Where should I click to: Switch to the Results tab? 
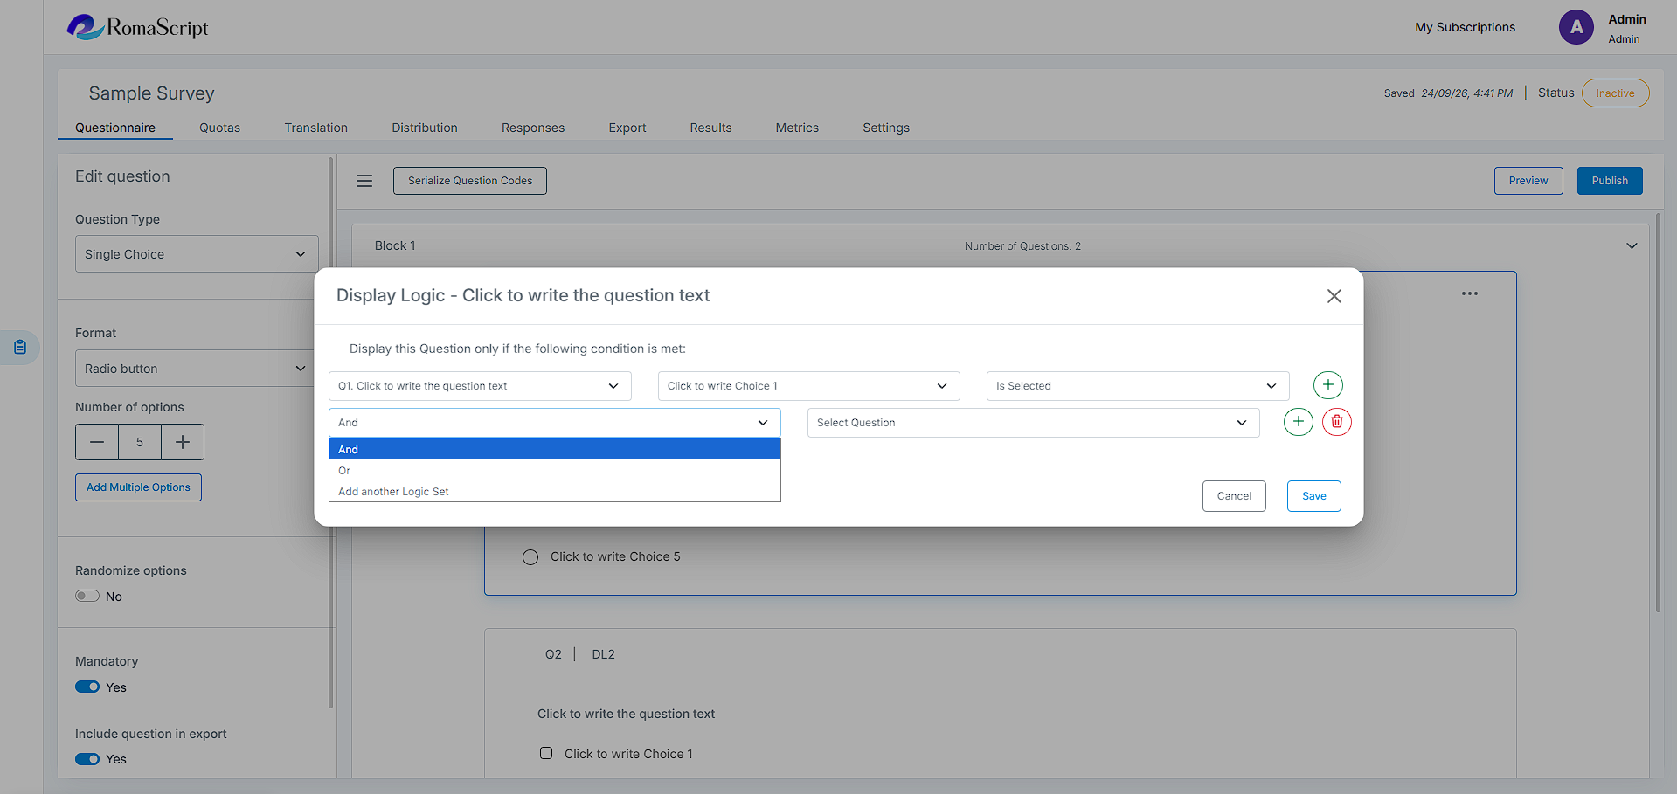(710, 128)
